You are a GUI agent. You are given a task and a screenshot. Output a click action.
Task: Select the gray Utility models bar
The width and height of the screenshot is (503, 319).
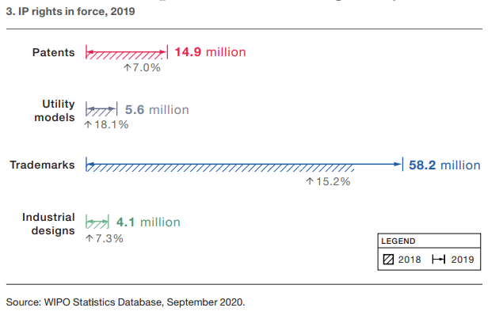point(98,110)
